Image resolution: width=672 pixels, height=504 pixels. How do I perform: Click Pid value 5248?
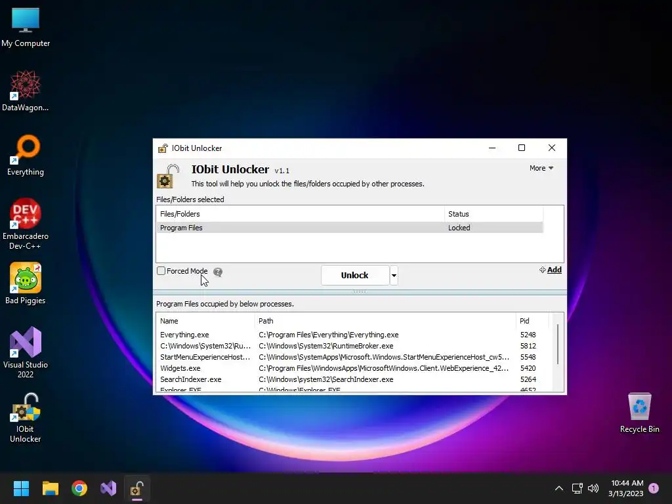528,335
